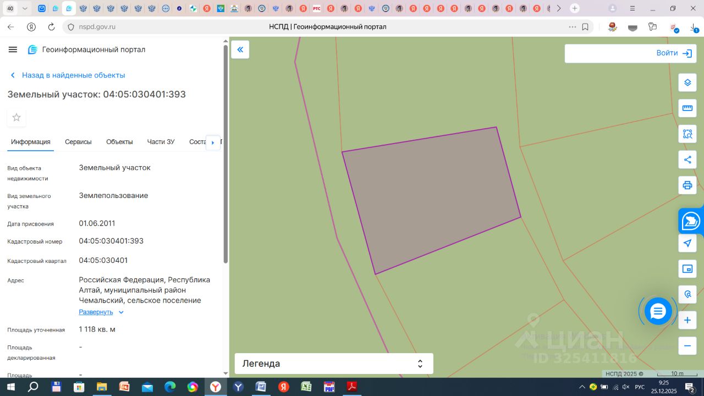The image size is (704, 396).
Task: Toggle the overview minimap
Action: coord(687,269)
